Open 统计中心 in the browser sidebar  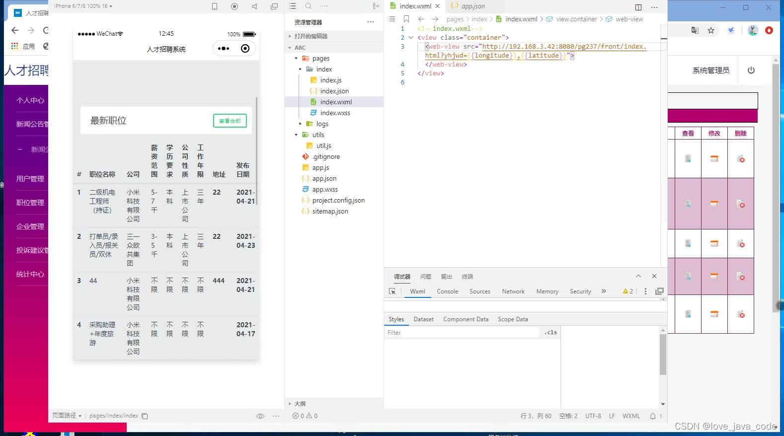point(30,274)
